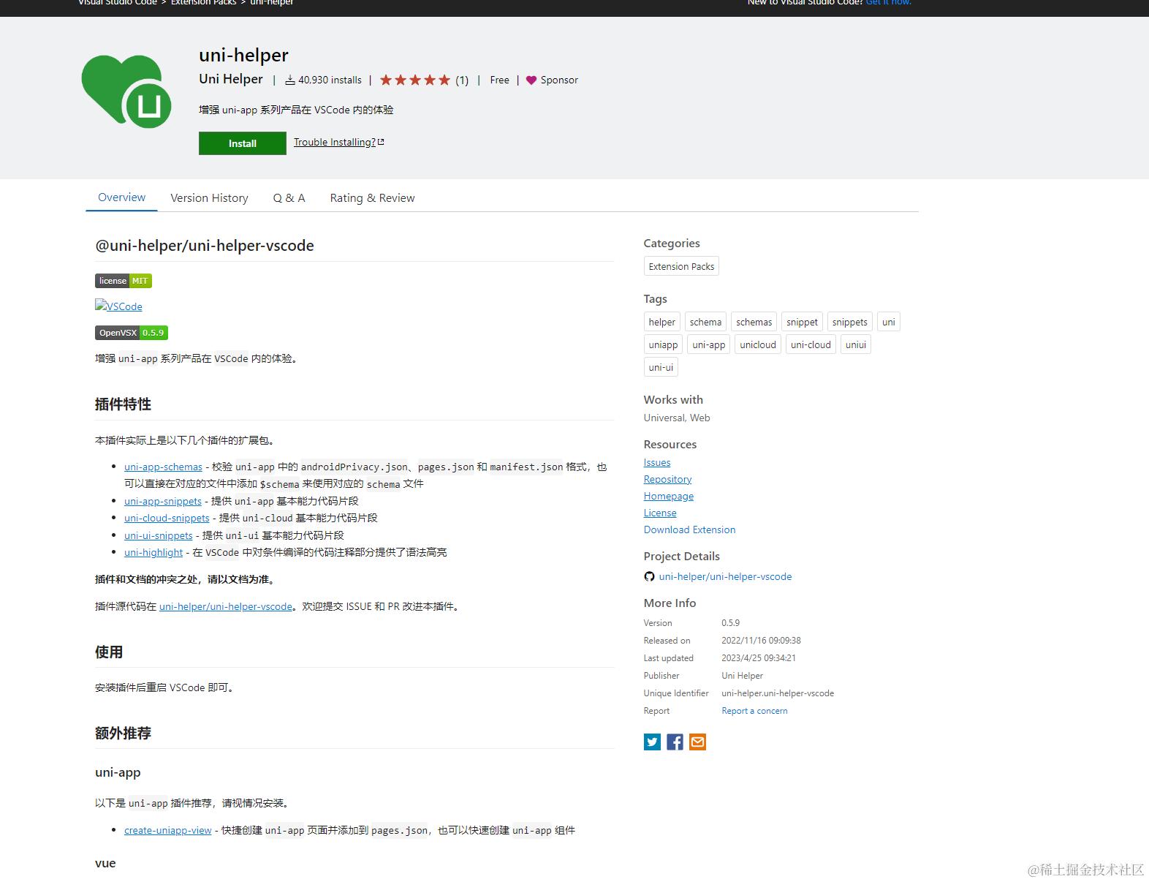Click the uni-helper green heart logo

pos(126,91)
